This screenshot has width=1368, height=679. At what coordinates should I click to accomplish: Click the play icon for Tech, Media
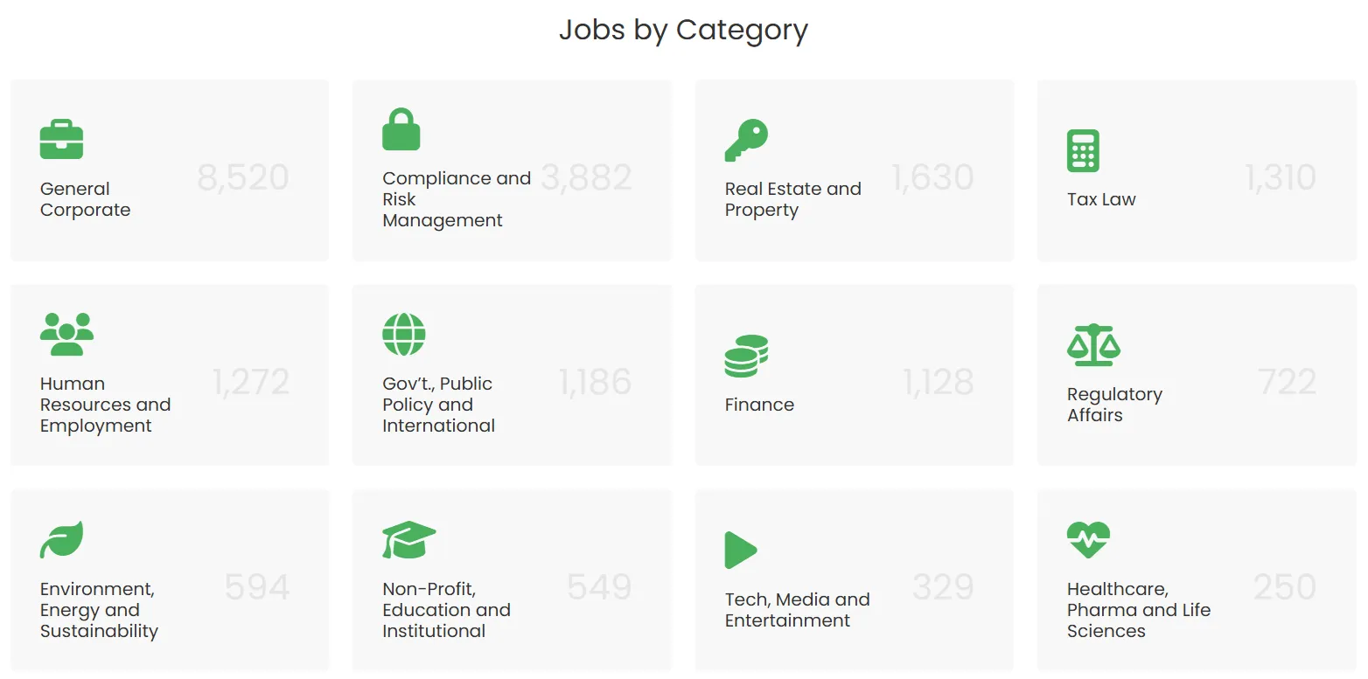pos(741,550)
